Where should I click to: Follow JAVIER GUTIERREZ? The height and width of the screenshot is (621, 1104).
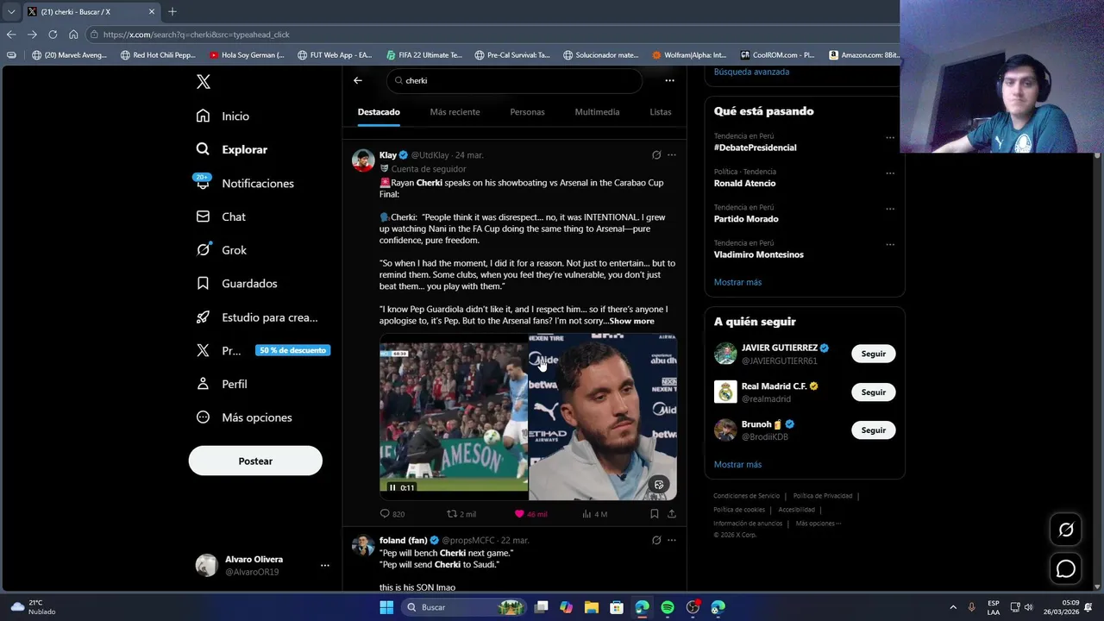click(873, 354)
